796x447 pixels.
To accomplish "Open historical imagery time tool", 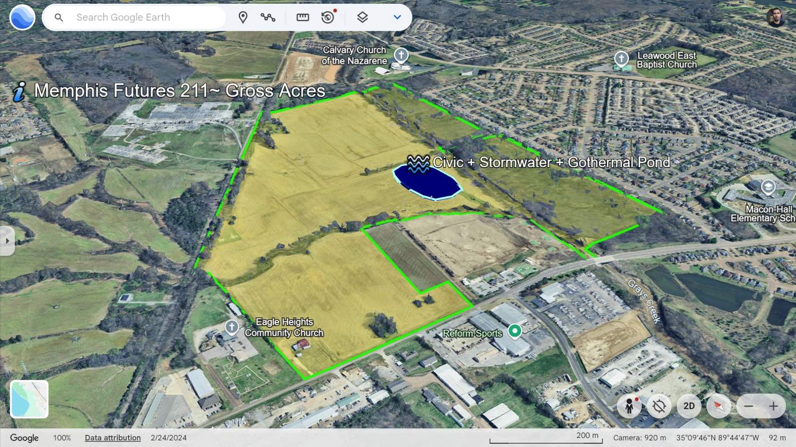I will tap(328, 17).
